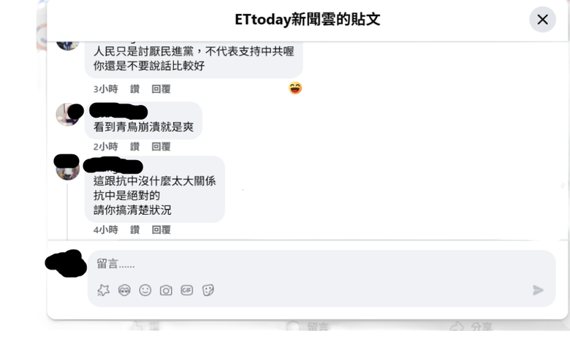The height and width of the screenshot is (342, 570).
Task: Click the laughing reaction emoji on comment
Action: [295, 88]
